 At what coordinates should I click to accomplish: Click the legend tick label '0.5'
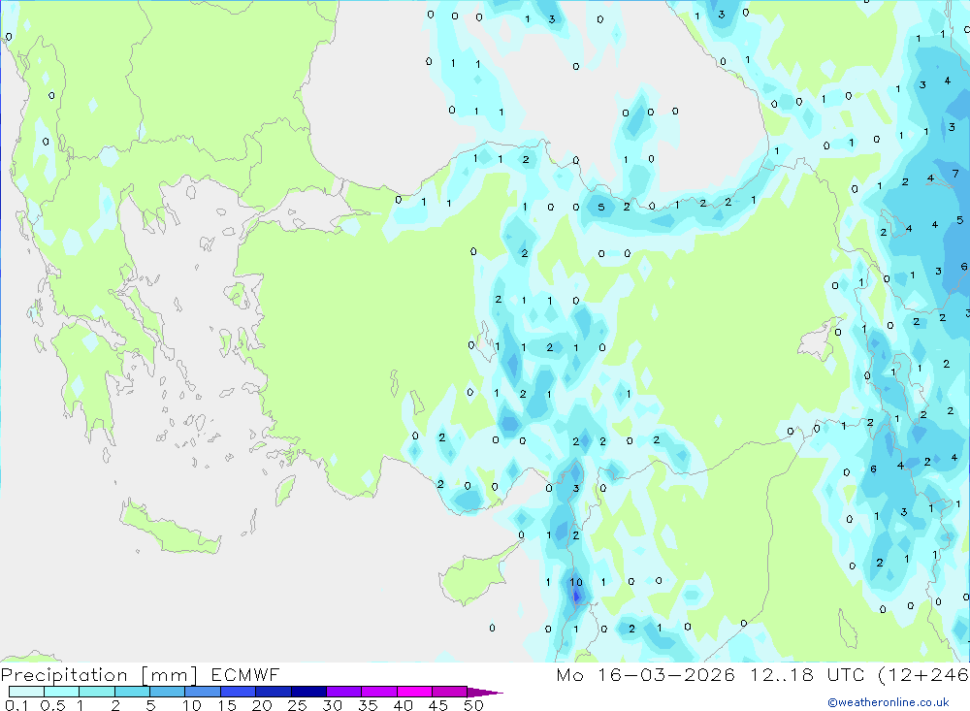tap(52, 705)
